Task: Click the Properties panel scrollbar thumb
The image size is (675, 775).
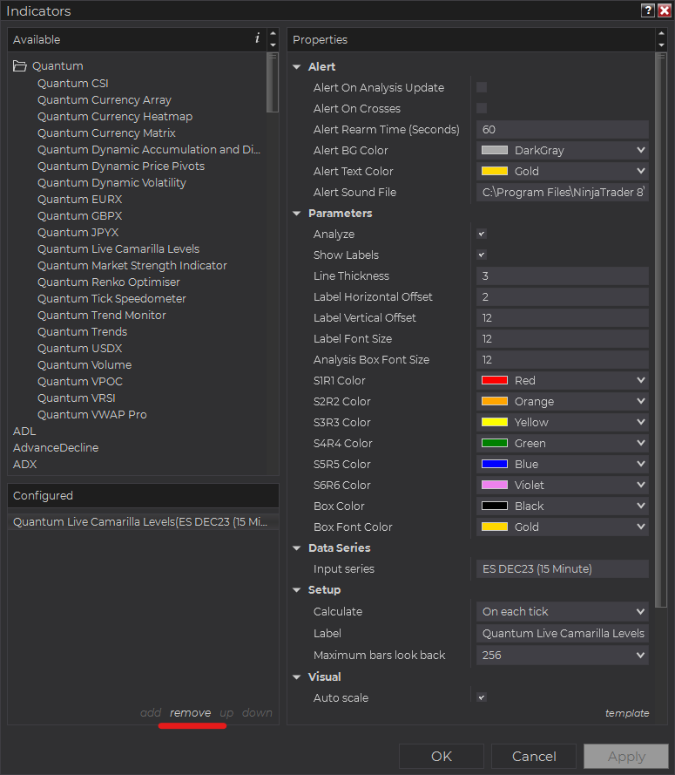Action: 661,330
